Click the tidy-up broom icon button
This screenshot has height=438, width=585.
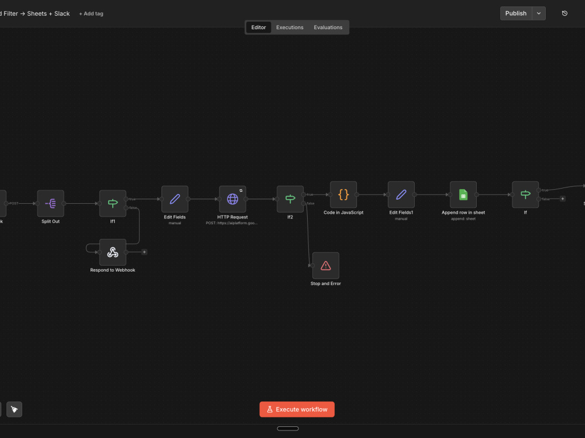14,409
